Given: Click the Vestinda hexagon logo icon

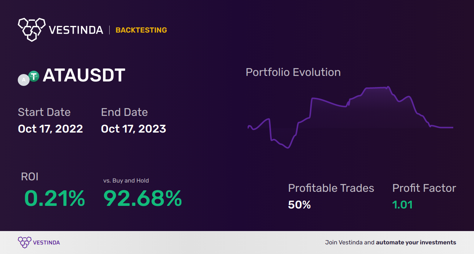Looking at the screenshot, I should (x=32, y=29).
